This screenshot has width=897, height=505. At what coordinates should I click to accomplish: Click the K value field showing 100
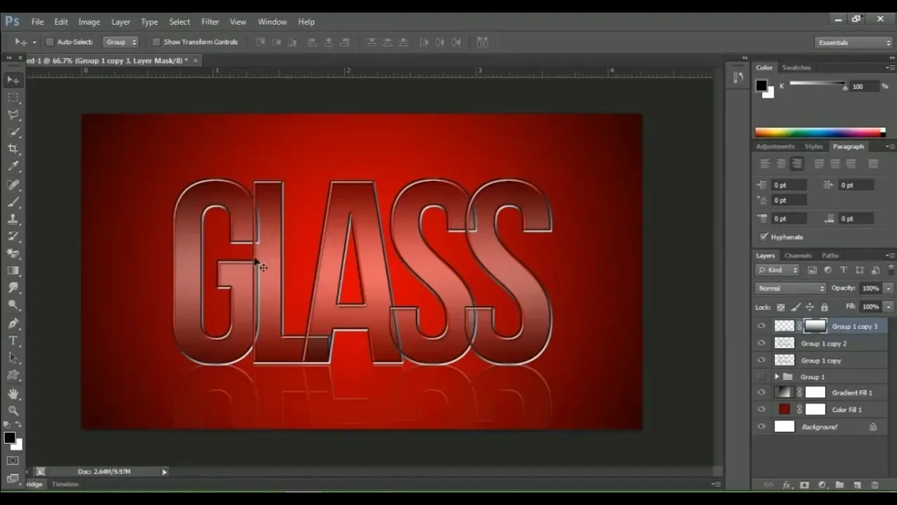click(x=864, y=86)
